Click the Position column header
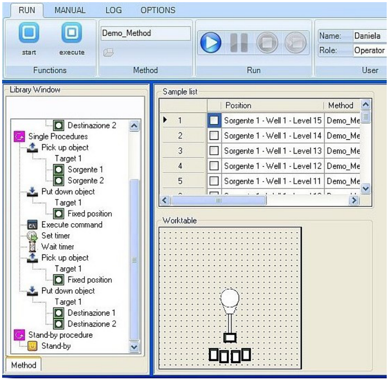 272,106
